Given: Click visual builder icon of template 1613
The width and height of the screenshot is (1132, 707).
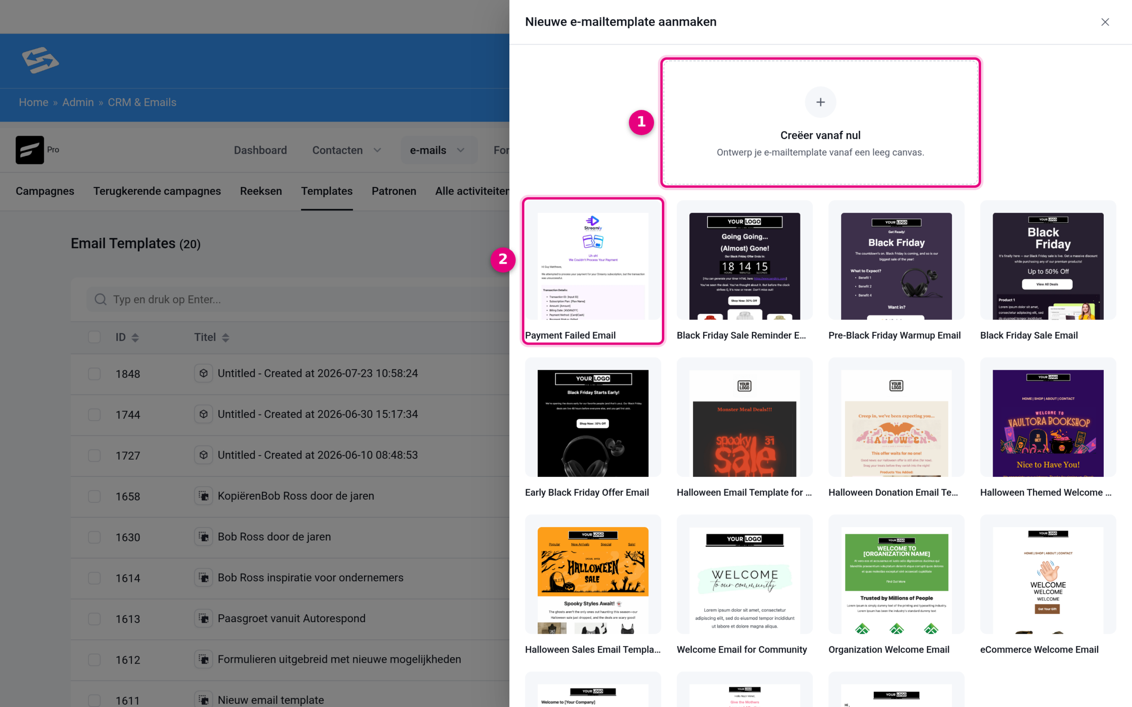Looking at the screenshot, I should tap(203, 618).
